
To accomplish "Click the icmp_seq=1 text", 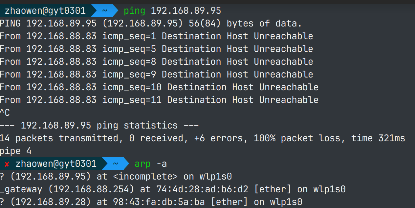I will (x=129, y=36).
